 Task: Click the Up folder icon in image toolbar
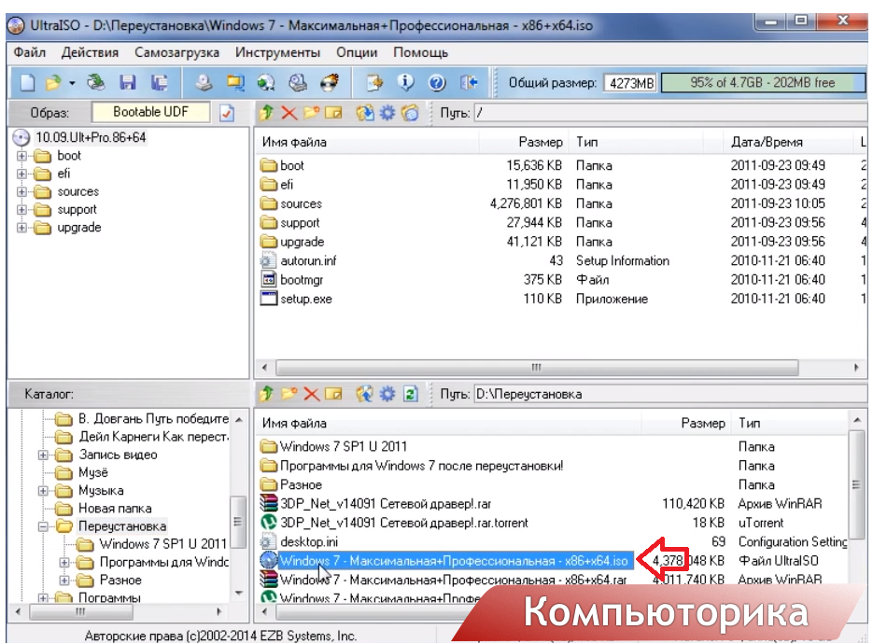pyautogui.click(x=267, y=113)
